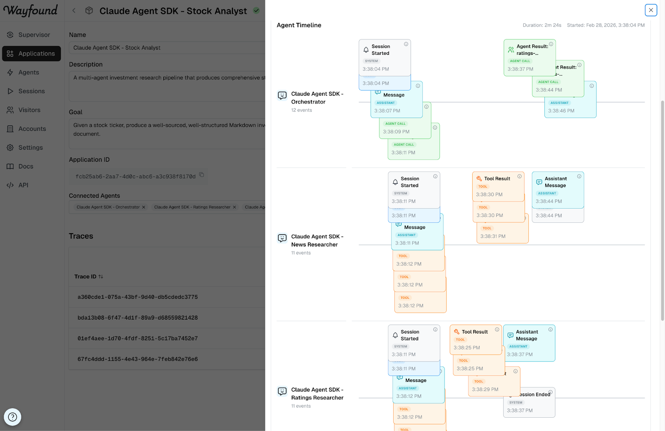Copy the Application ID
The height and width of the screenshot is (431, 665).
point(202,175)
